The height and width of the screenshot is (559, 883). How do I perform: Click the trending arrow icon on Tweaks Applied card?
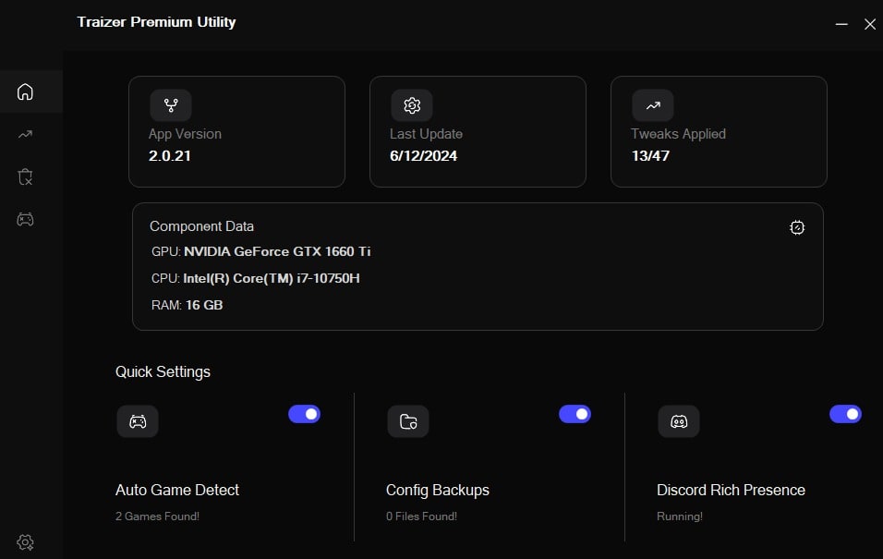coord(652,105)
